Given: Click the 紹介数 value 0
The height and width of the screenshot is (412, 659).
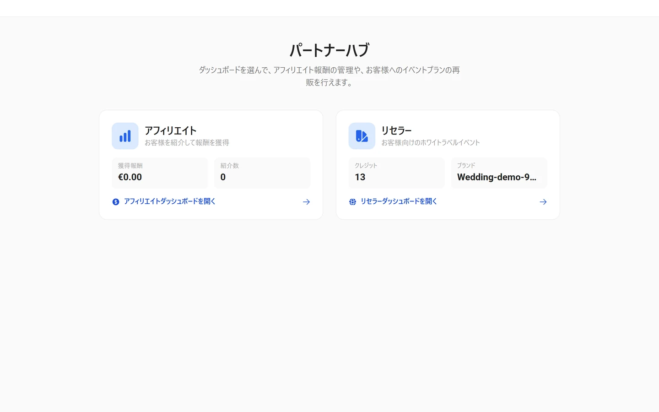Looking at the screenshot, I should pos(223,177).
